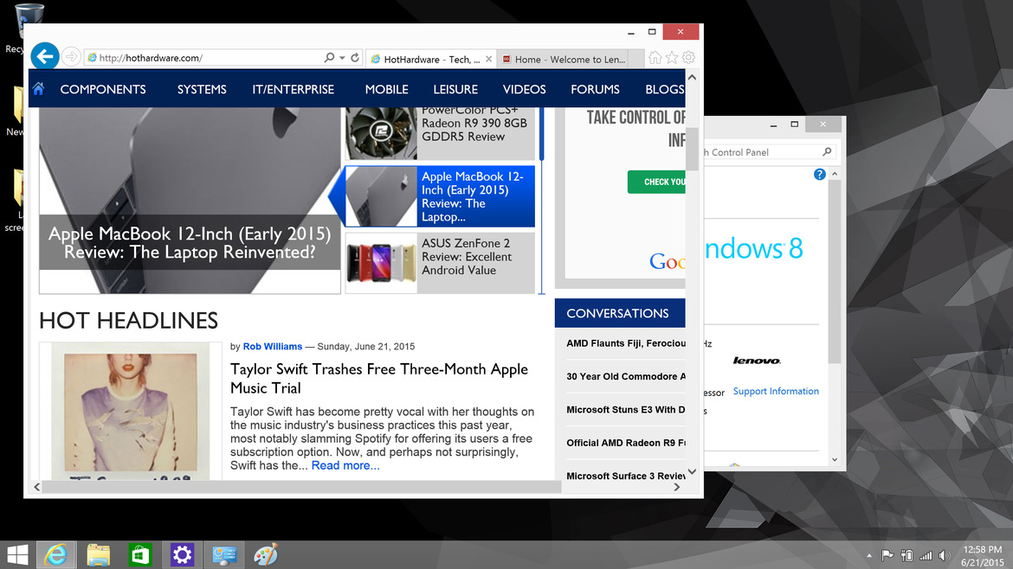
Task: Click the large MacBook feature headline banner
Action: click(x=190, y=243)
